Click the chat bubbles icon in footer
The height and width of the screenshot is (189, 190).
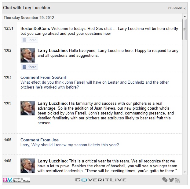point(165,180)
